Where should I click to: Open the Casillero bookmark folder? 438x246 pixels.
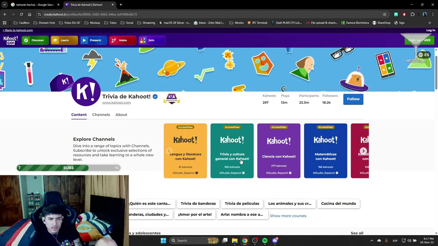tap(22, 23)
